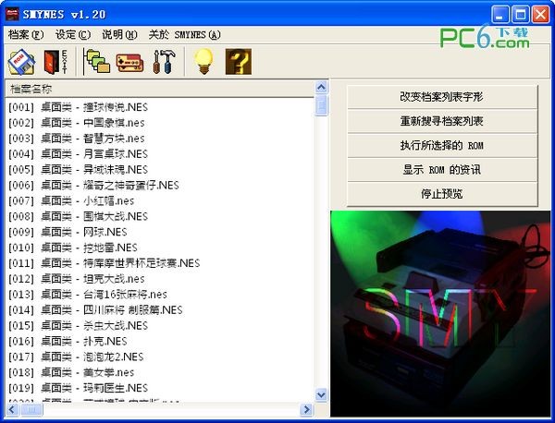Select [009] 桌面类 - 网球.NES
The width and height of the screenshot is (555, 423).
click(x=68, y=232)
